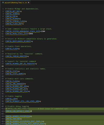Open the CONFIG_NET_BUF link
The image size is (104, 125).
pos(13,11)
